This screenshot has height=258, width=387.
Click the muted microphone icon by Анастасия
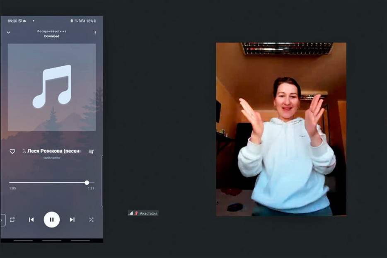(136, 213)
